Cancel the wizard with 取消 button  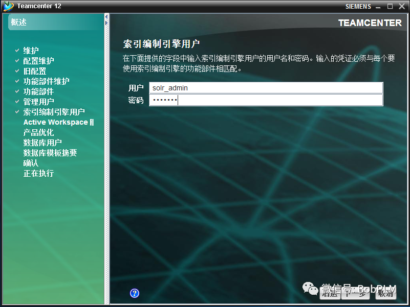coord(385,293)
